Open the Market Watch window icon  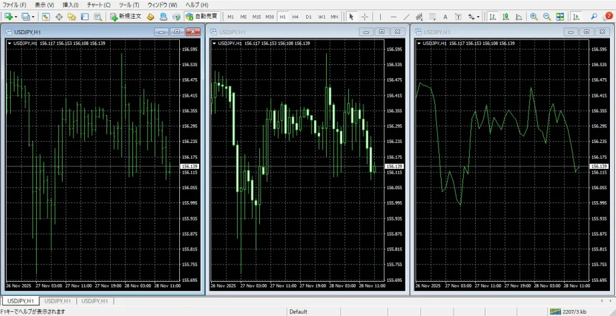click(46, 17)
